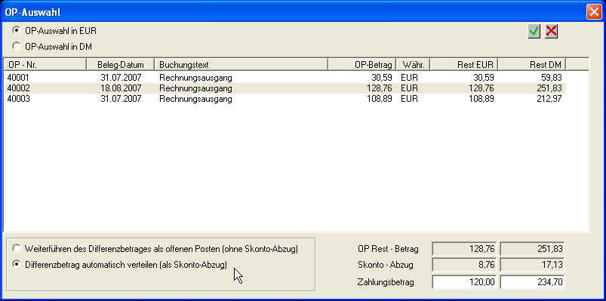This screenshot has width=606, height=301.
Task: Confirm selection with the green checkmark icon
Action: coord(534,31)
